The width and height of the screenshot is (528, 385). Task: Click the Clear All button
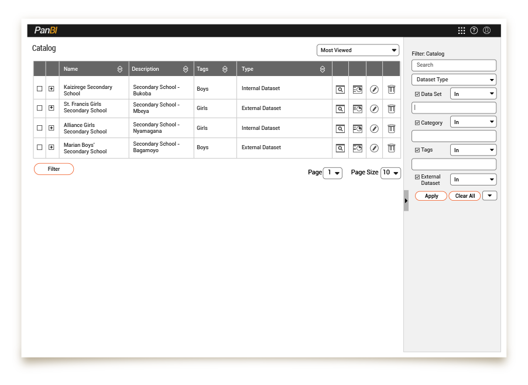[x=465, y=196]
